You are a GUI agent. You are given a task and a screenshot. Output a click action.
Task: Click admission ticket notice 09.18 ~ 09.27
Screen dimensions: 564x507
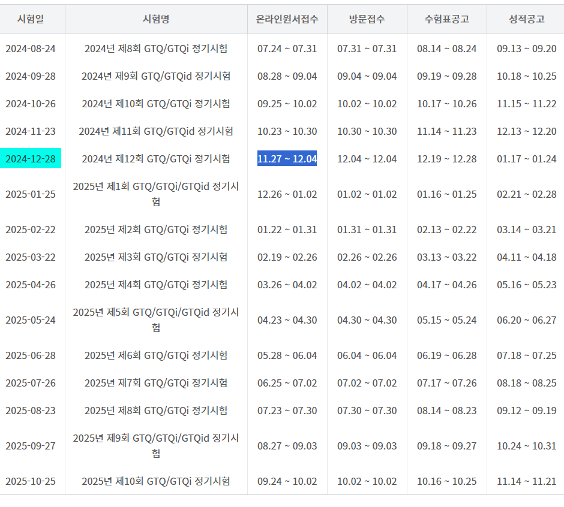point(447,446)
